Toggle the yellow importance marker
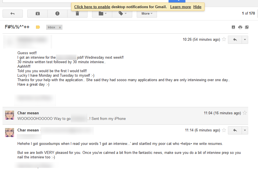 (x=38, y=27)
